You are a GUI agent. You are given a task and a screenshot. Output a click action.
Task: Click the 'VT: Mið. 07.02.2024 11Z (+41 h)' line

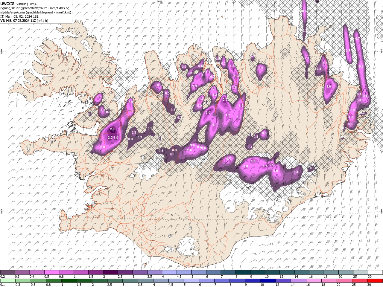tap(24, 21)
